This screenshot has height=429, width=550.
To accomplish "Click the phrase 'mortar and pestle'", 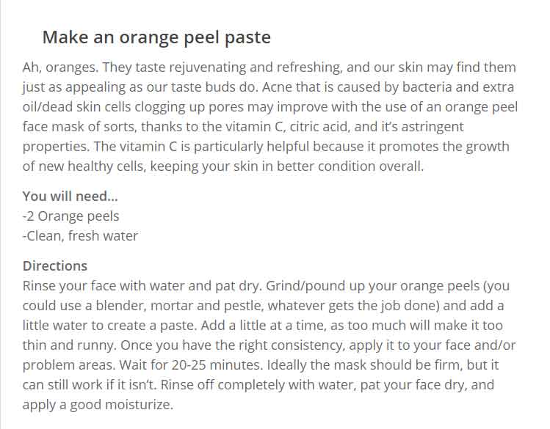I will click(x=206, y=306).
